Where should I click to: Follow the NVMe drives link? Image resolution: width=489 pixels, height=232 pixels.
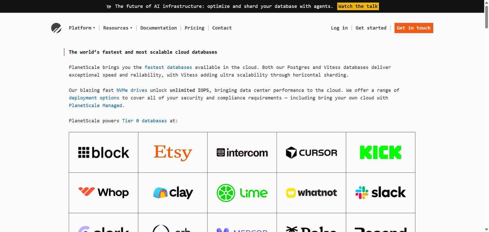click(132, 90)
